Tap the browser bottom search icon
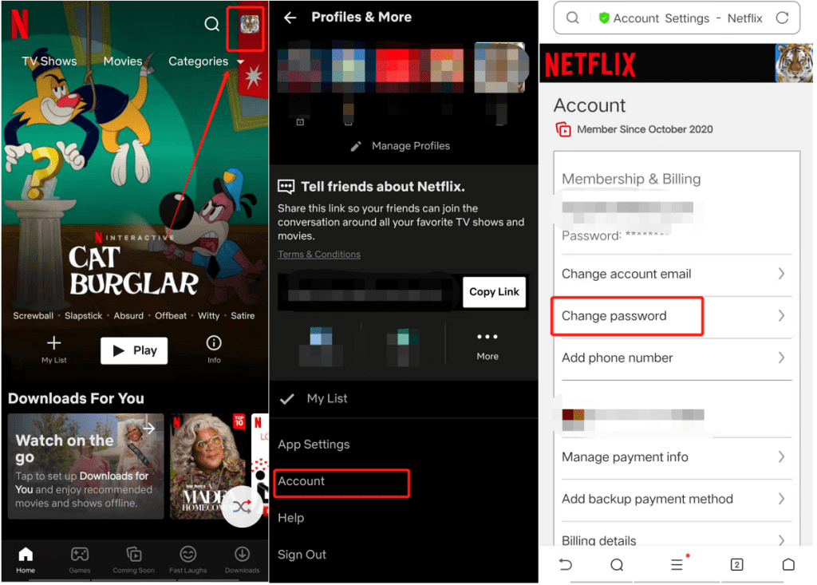This screenshot has height=585, width=817. click(617, 565)
